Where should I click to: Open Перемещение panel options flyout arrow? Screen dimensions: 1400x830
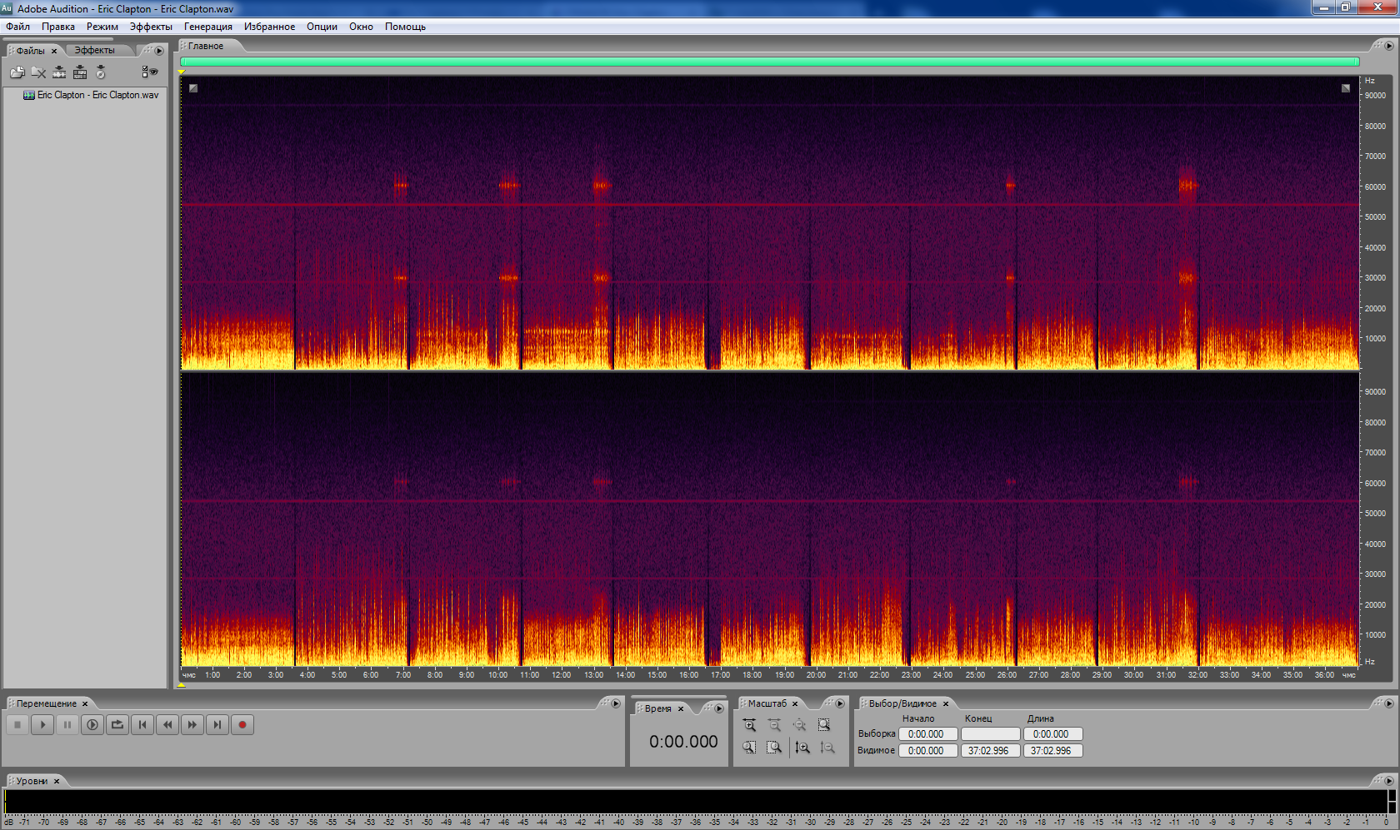tap(616, 703)
